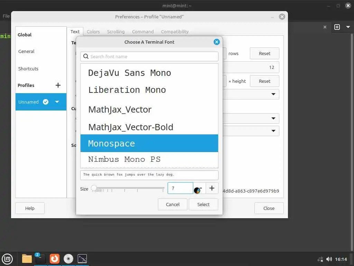
Task: Click the terminal preferences taskbar icon
Action: [82, 258]
